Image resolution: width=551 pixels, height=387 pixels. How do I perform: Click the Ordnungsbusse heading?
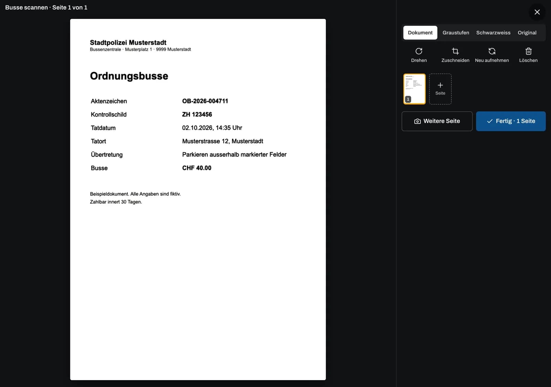tap(129, 76)
